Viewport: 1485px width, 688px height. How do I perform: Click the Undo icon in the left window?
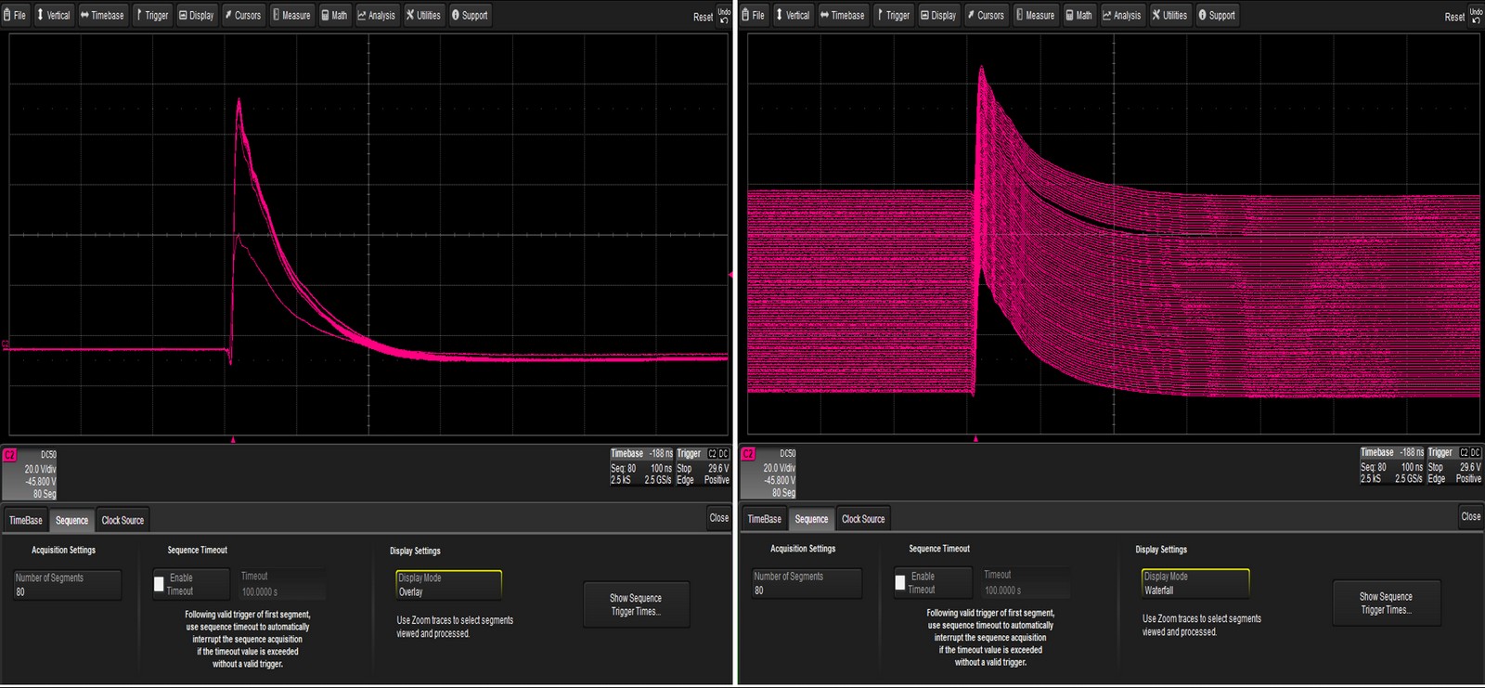[x=724, y=16]
